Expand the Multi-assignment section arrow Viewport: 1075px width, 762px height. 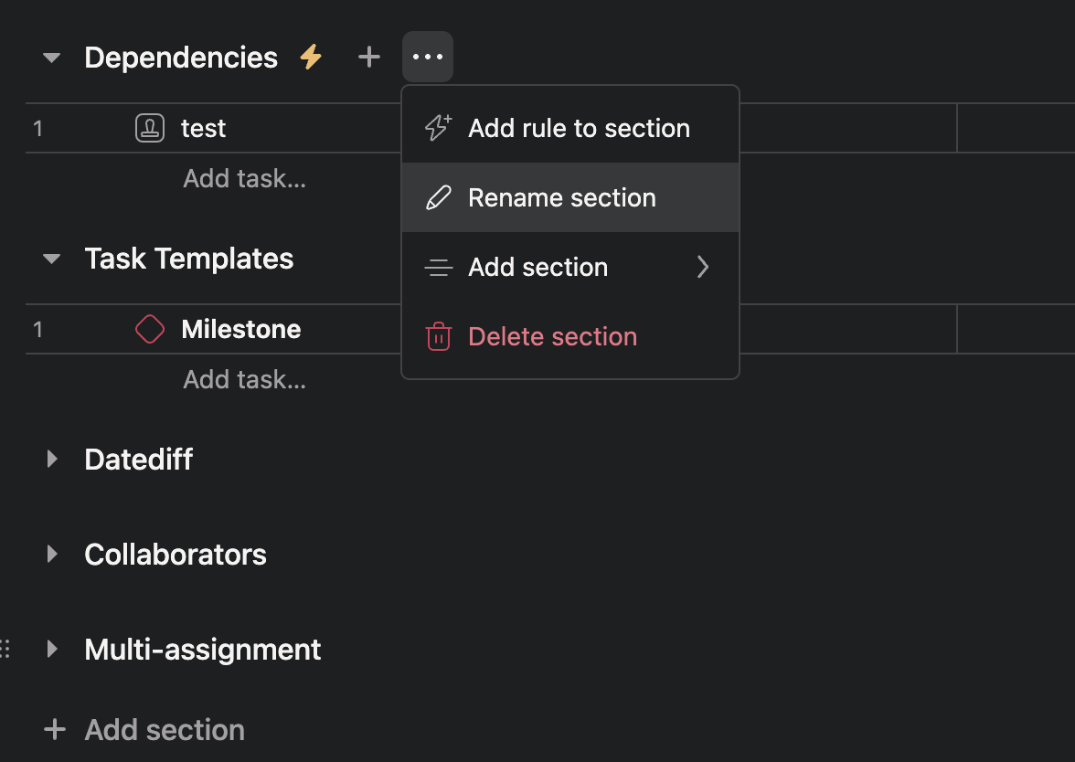click(51, 649)
